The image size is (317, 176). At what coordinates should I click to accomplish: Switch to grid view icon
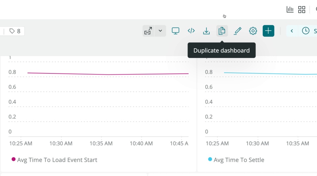301,9
